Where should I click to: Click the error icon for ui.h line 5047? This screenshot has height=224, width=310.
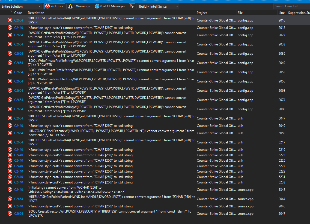[10, 118]
